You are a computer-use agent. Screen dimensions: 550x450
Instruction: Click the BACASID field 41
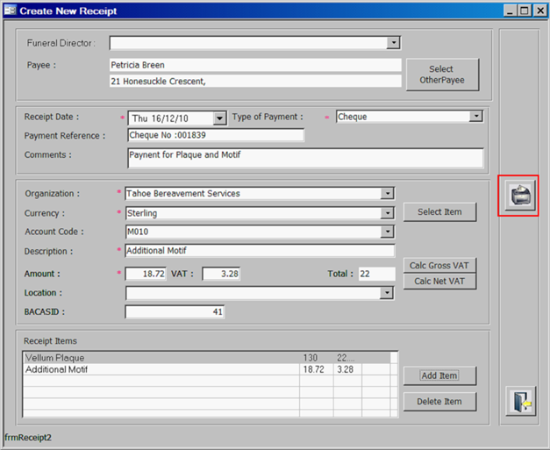pos(175,311)
